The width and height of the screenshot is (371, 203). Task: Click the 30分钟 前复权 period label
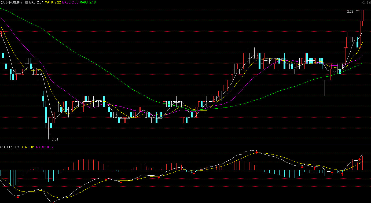[12, 2]
